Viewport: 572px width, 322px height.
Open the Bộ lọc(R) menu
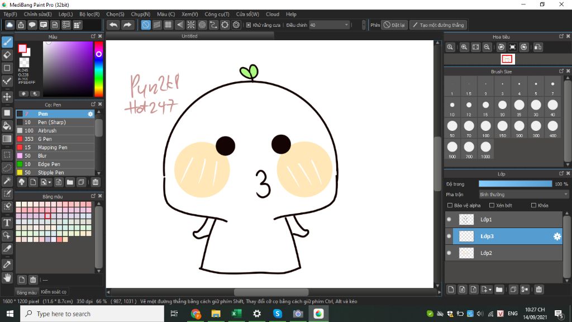(89, 14)
